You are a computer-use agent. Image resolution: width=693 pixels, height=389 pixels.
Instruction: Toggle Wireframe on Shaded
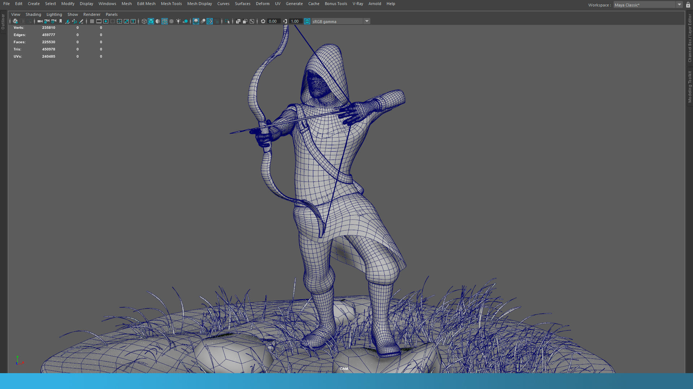(x=165, y=21)
